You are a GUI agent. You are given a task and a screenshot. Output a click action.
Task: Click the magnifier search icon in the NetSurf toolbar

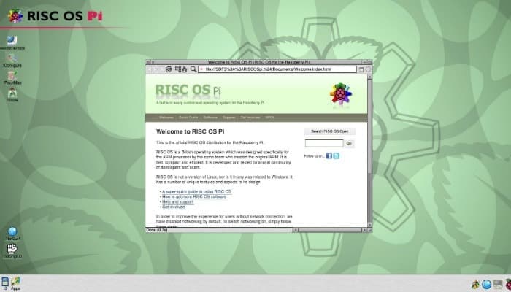193,69
